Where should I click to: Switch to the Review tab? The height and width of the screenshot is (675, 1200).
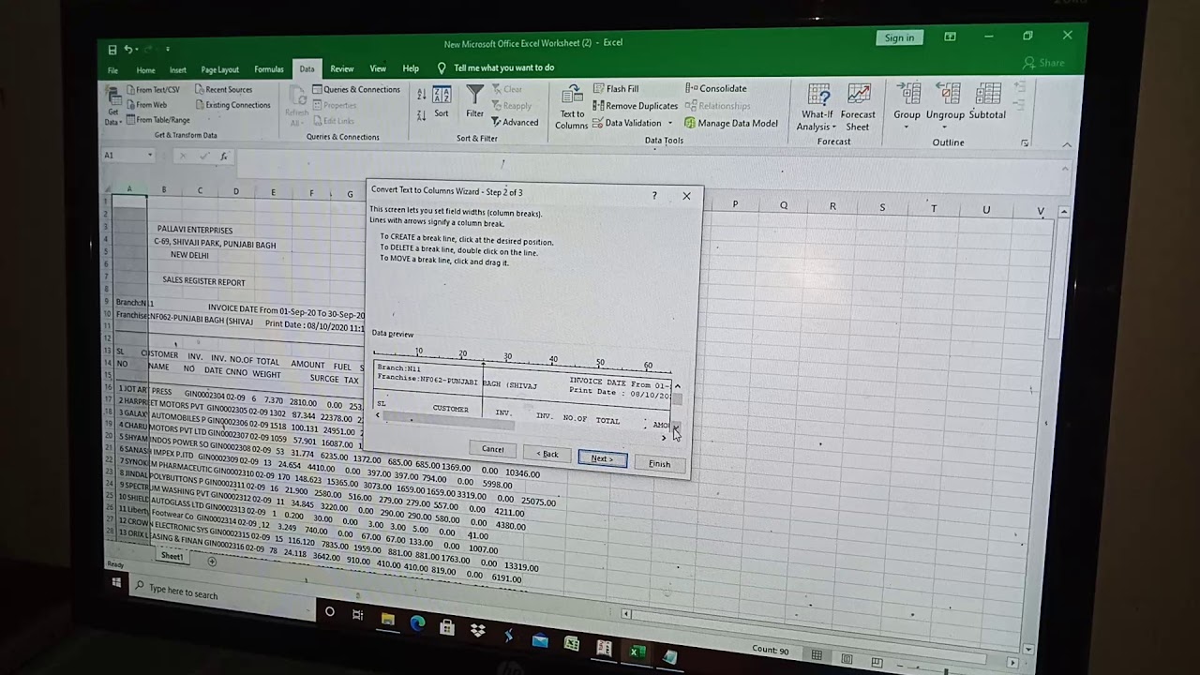342,68
